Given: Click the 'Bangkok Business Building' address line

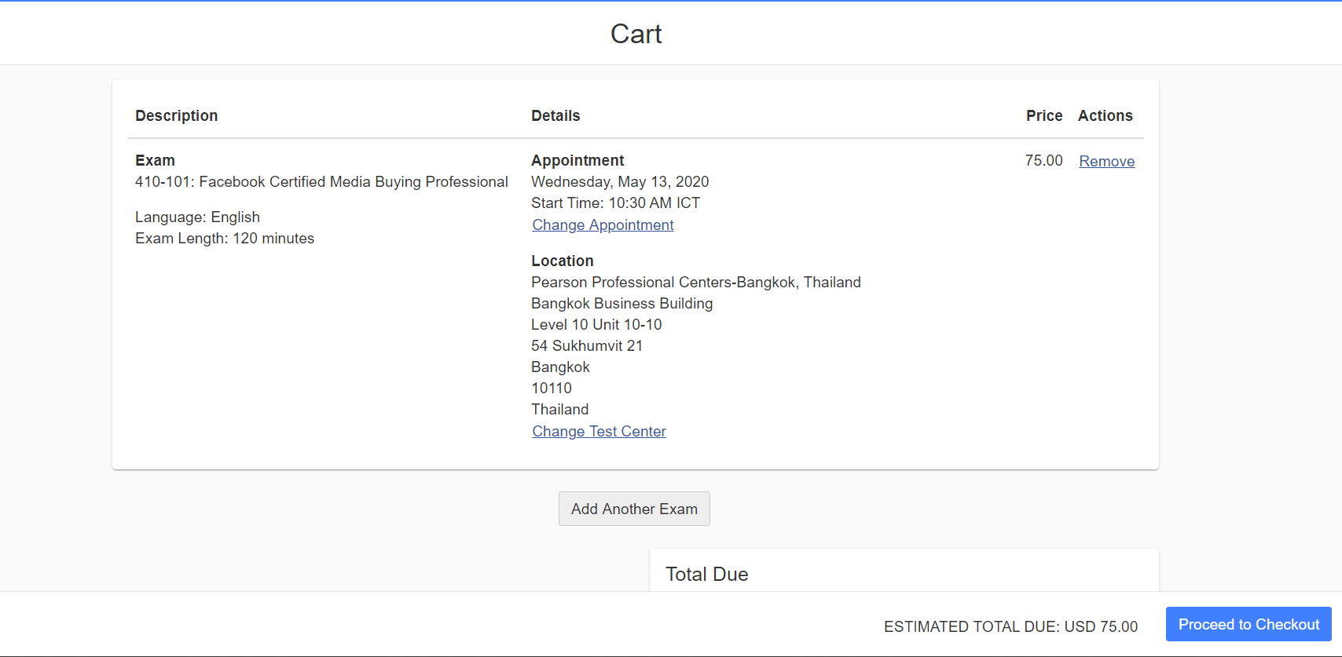Looking at the screenshot, I should (x=622, y=304).
